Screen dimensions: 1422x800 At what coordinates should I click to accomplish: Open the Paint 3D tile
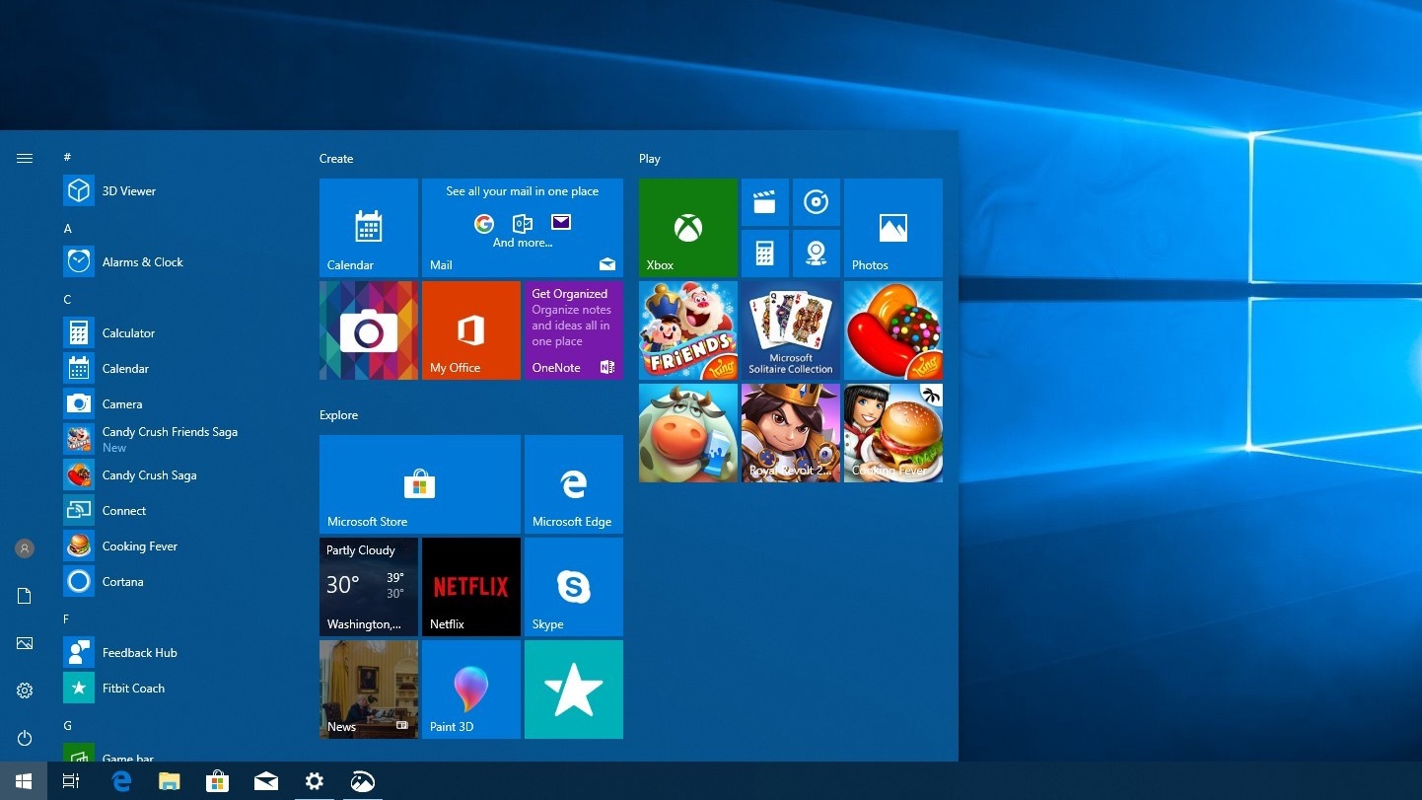tap(470, 689)
